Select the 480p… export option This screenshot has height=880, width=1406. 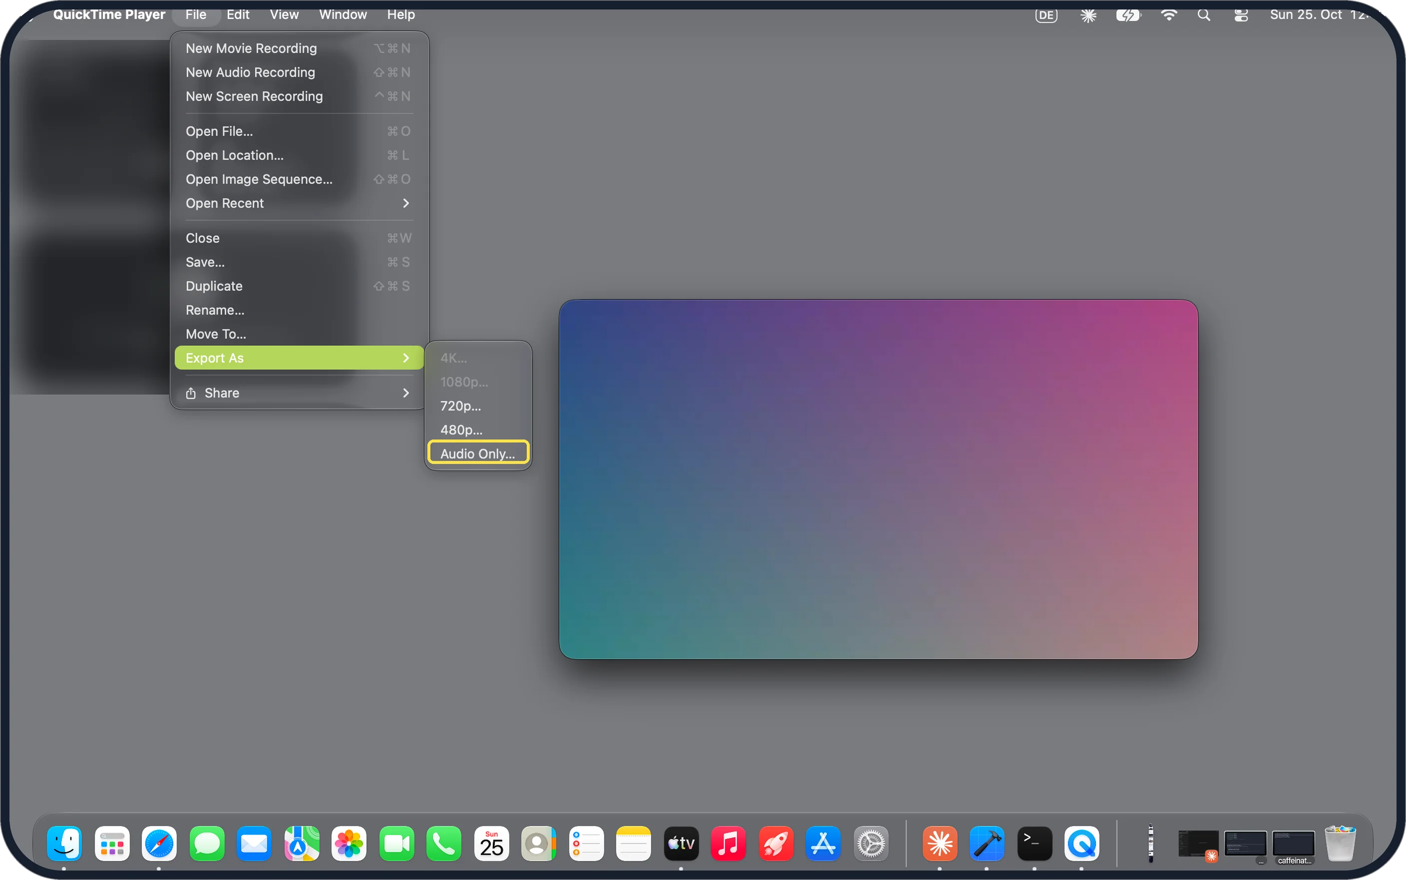point(478,430)
